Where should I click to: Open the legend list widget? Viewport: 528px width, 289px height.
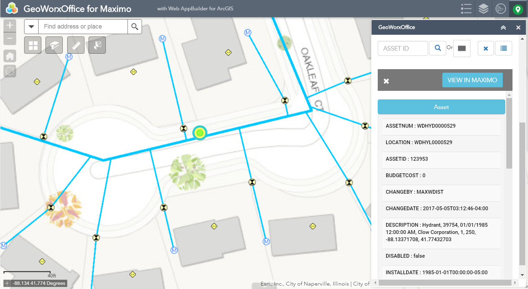pyautogui.click(x=466, y=9)
